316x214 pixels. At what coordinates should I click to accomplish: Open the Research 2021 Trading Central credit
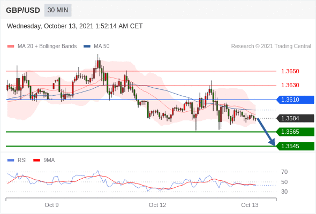[x=271, y=47]
